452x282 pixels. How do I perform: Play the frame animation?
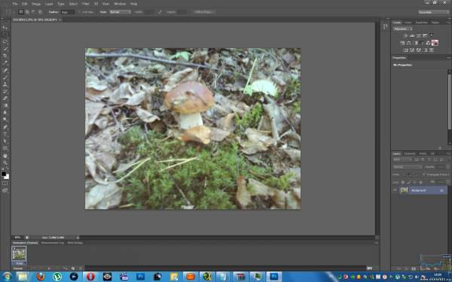pos(49,268)
